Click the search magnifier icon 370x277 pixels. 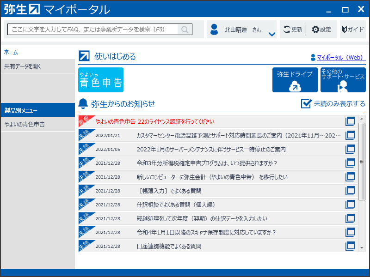coord(185,30)
